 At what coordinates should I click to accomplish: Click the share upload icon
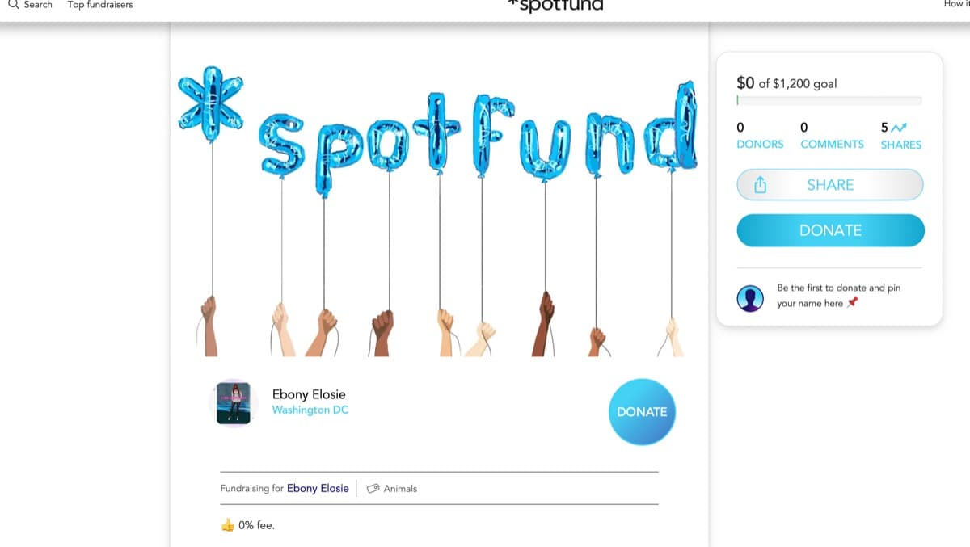[760, 185]
